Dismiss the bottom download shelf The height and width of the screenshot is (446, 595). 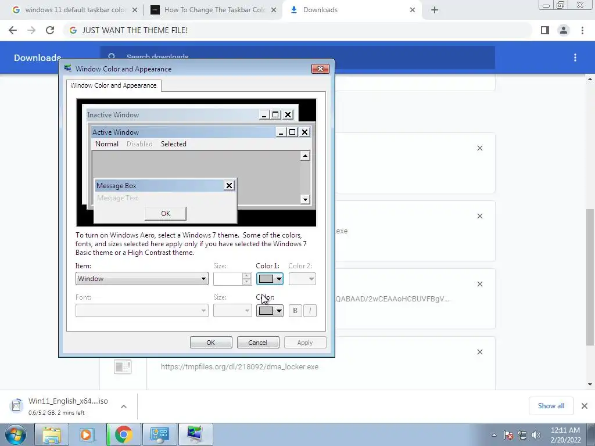click(585, 406)
